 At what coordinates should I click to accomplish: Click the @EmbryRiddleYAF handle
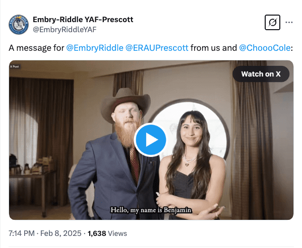coord(65,30)
